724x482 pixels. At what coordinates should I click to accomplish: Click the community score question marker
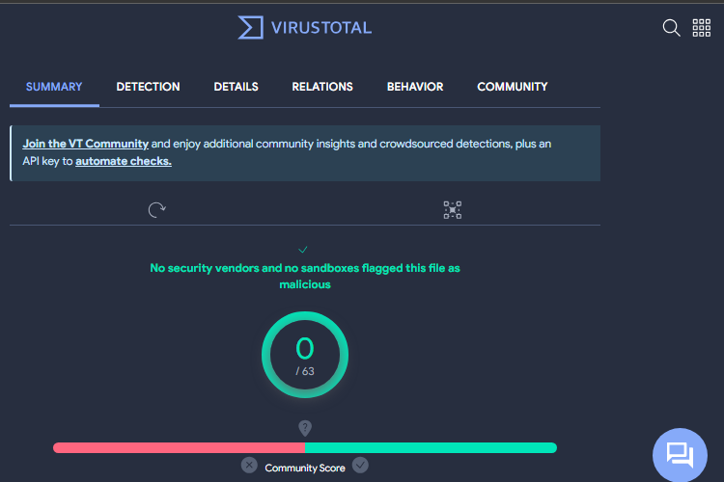click(305, 428)
